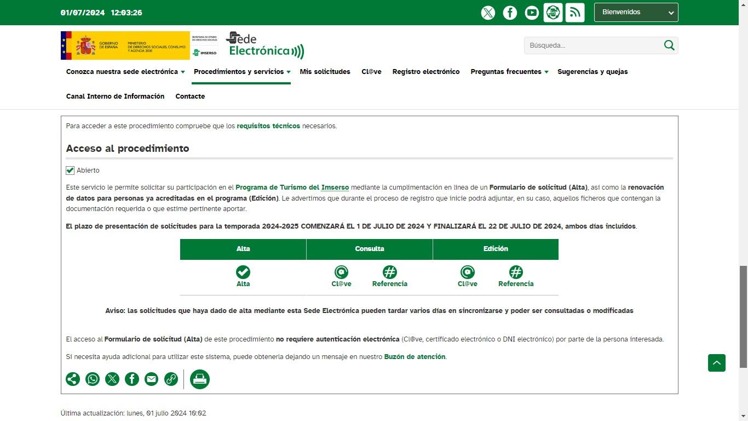This screenshot has width=748, height=421.
Task: Go to Mis solicitudes menu item
Action: point(325,72)
